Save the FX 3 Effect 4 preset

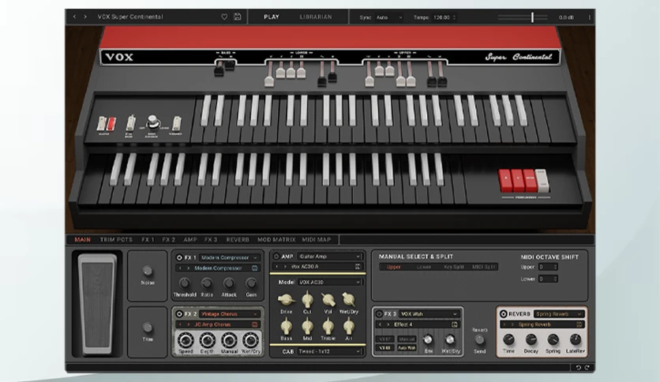[x=455, y=324]
